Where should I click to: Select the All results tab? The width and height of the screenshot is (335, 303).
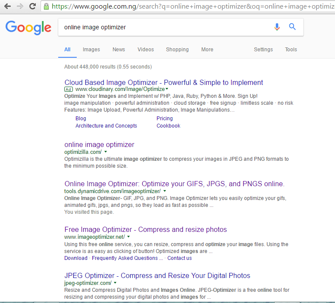pos(67,50)
